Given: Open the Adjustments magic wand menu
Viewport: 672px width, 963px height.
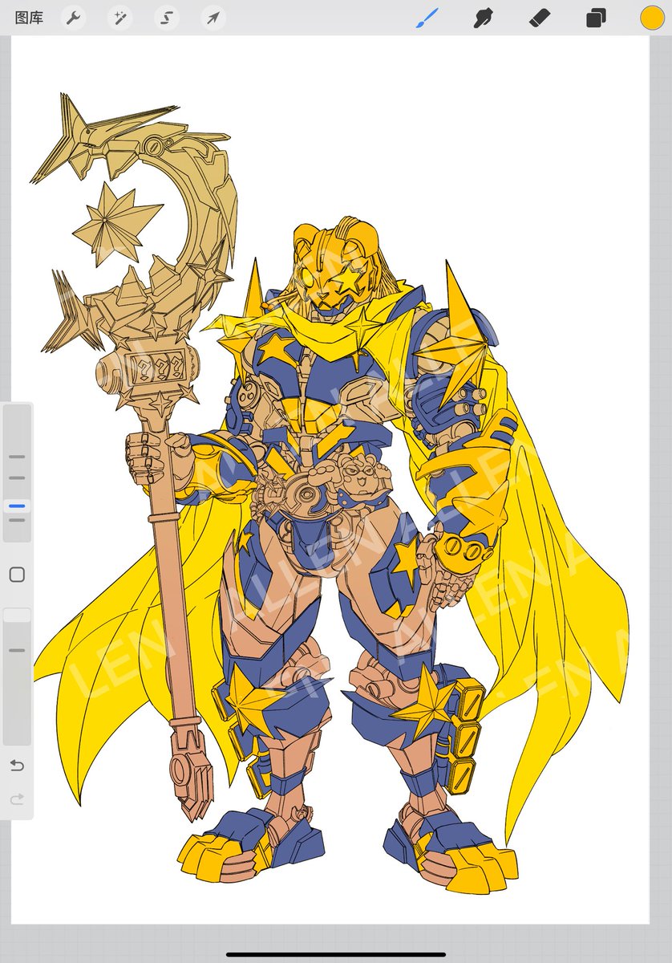Looking at the screenshot, I should coord(120,18).
